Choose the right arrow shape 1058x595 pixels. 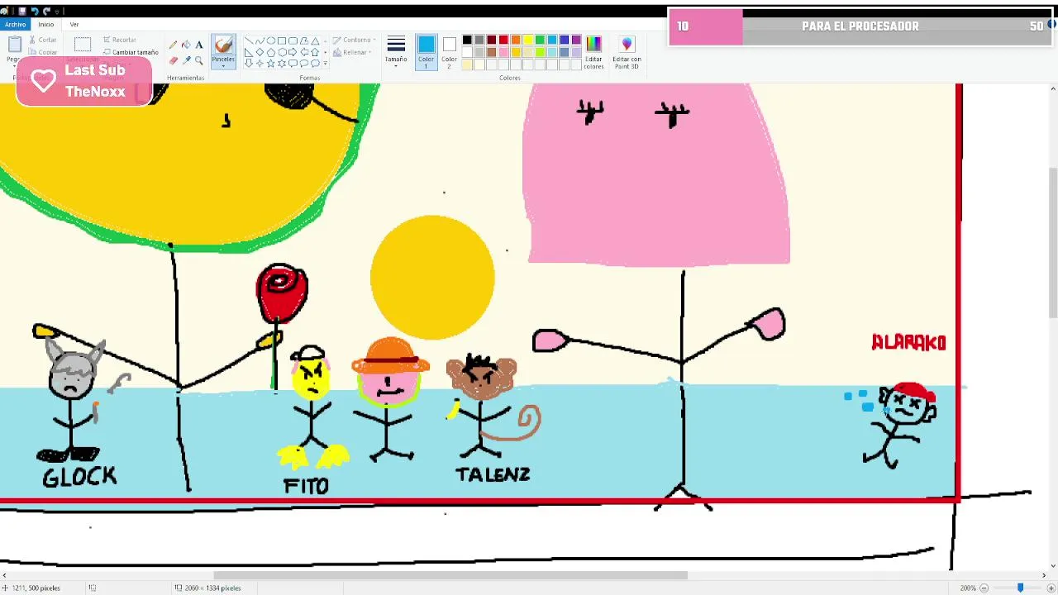[x=293, y=52]
